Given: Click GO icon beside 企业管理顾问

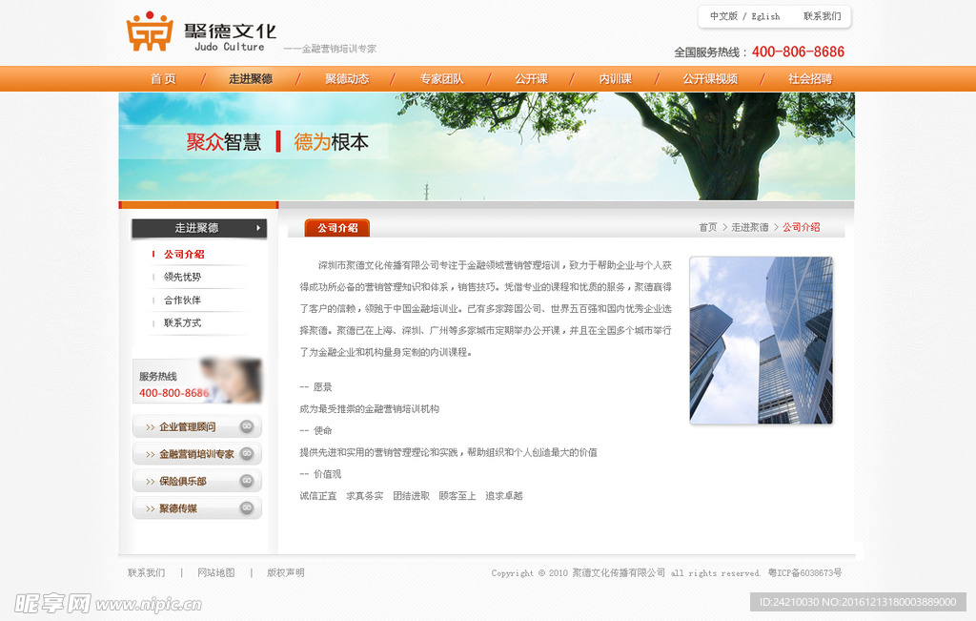Looking at the screenshot, I should point(247,426).
